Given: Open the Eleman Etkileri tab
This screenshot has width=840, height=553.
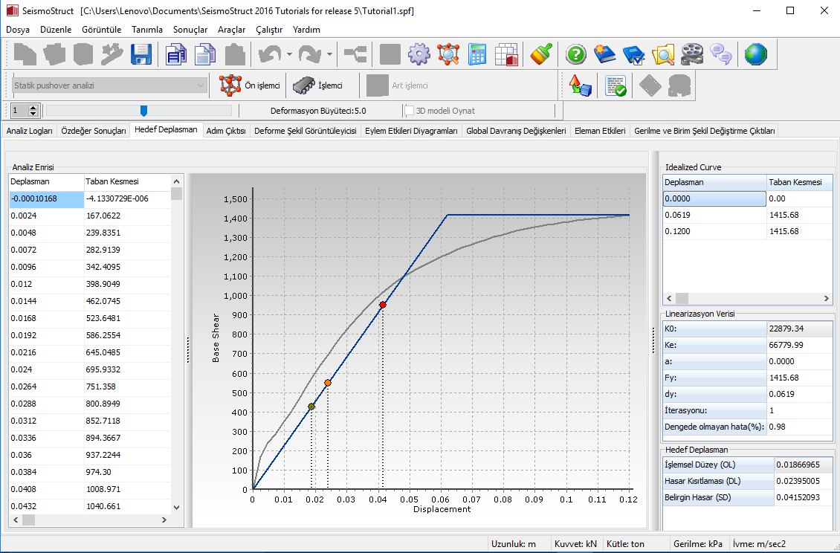Looking at the screenshot, I should click(x=600, y=131).
